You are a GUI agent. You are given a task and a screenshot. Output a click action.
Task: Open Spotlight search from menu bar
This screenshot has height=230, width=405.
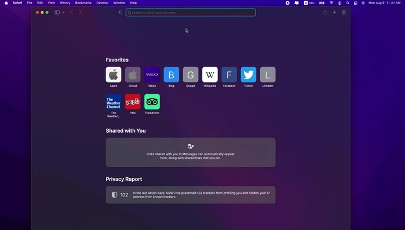348,3
